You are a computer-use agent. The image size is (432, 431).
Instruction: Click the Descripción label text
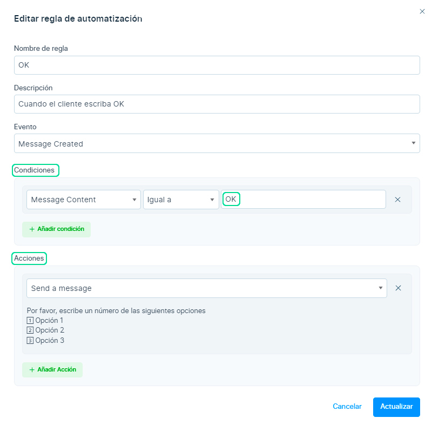click(33, 88)
